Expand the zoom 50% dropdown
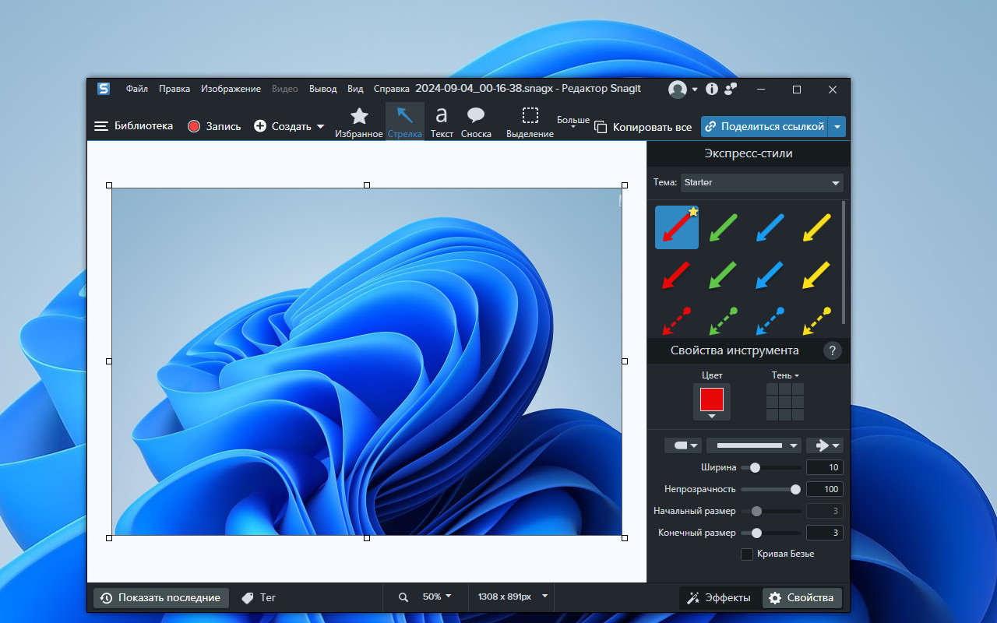 pos(437,597)
